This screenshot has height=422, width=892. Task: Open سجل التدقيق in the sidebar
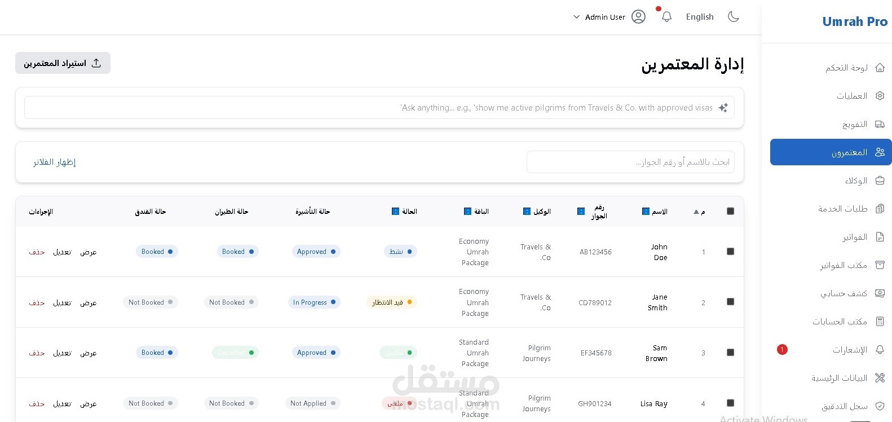[x=831, y=406]
